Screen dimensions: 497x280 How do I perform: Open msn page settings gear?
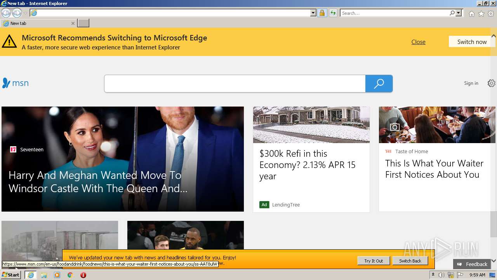(x=491, y=83)
